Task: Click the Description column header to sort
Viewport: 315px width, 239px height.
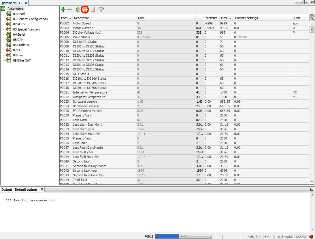Action: click(x=86, y=18)
